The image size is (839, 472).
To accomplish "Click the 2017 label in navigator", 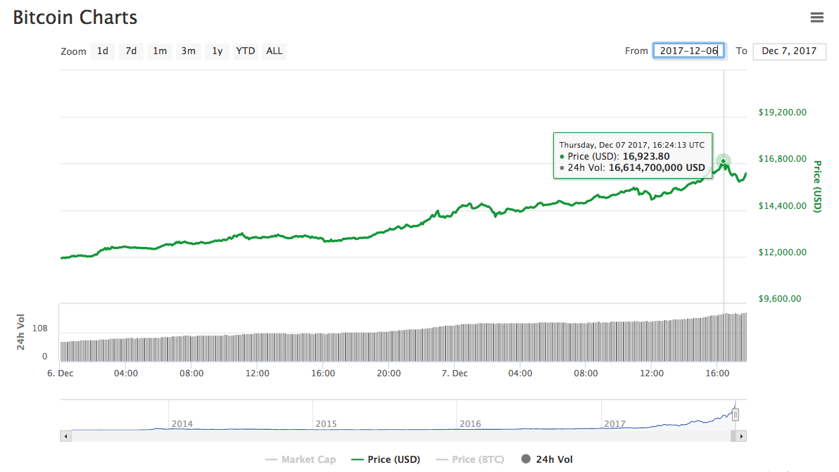I will point(614,424).
